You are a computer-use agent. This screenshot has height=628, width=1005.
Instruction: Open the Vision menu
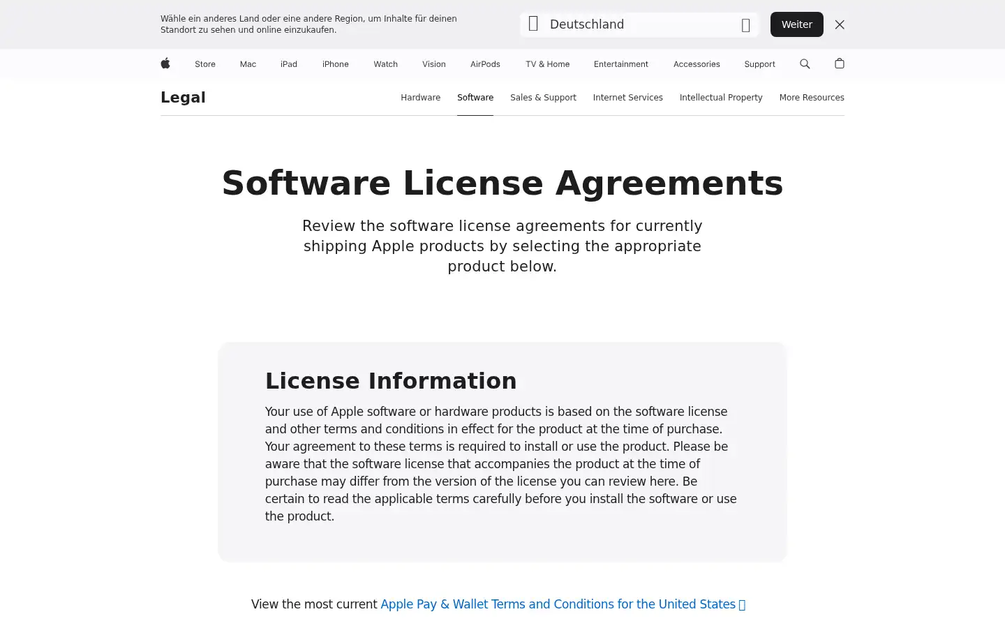pyautogui.click(x=434, y=64)
